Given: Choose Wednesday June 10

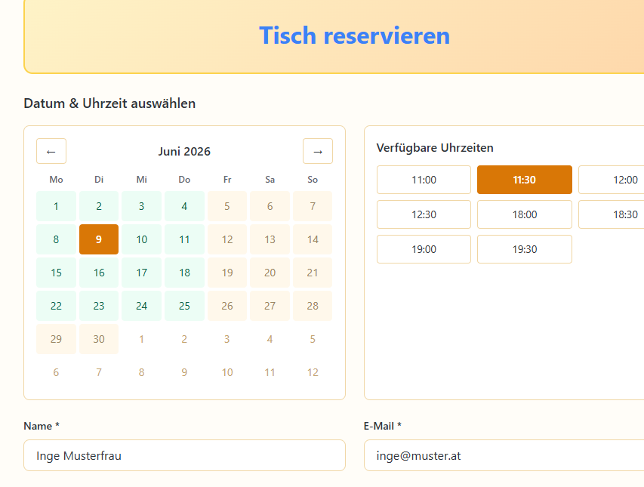Looking at the screenshot, I should click(142, 239).
